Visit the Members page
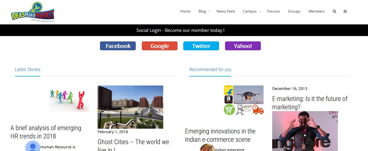The height and width of the screenshot is (151, 368). point(316,11)
